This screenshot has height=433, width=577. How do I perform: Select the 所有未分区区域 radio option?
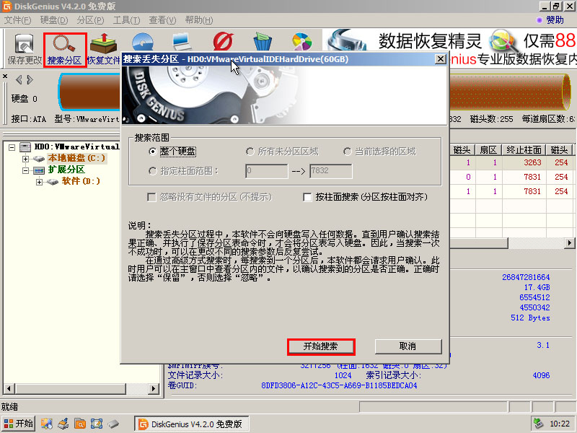click(250, 152)
